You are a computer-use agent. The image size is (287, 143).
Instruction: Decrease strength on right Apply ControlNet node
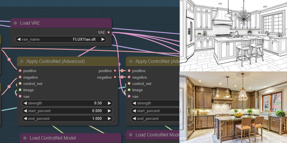tap(134, 103)
